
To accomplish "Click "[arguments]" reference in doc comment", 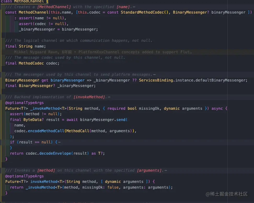I will click(x=149, y=170).
